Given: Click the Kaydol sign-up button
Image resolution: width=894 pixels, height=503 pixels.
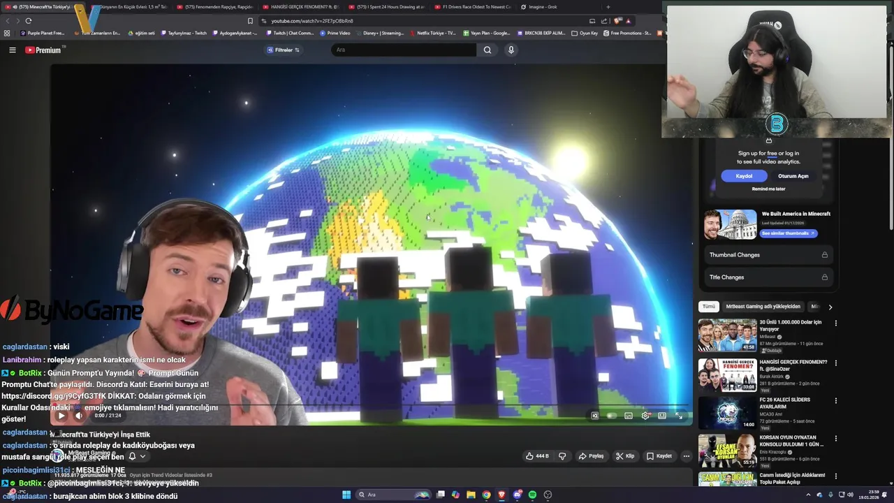Looking at the screenshot, I should click(x=744, y=176).
